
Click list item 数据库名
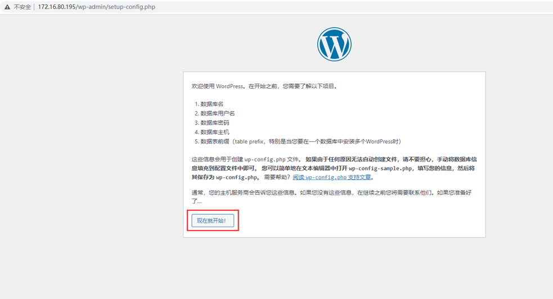[212, 104]
